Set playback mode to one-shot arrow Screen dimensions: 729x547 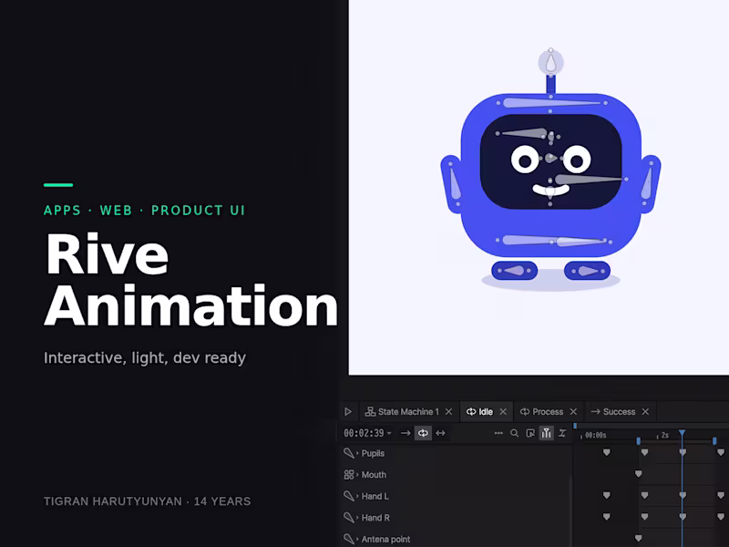406,433
